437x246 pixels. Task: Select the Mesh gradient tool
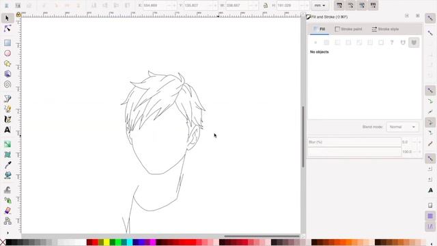click(x=8, y=154)
